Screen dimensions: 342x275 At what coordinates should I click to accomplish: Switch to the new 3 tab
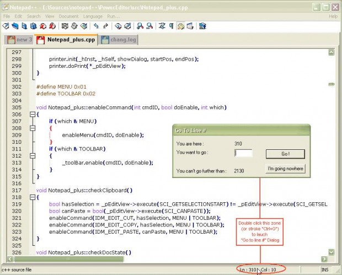click(19, 40)
